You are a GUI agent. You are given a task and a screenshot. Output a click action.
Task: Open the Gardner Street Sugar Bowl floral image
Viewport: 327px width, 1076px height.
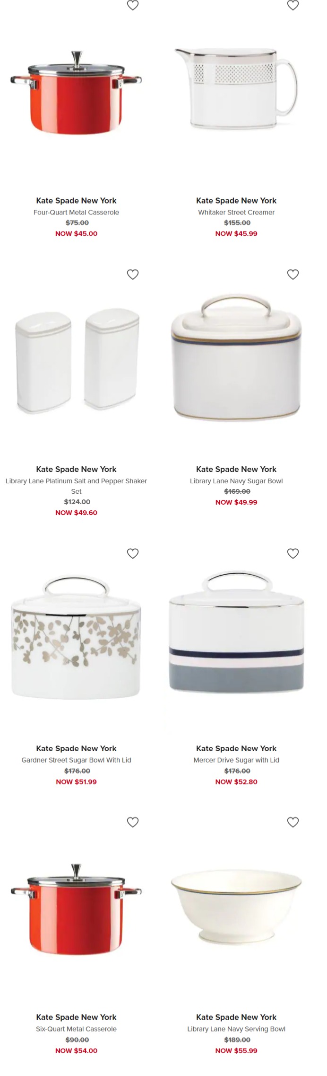[x=76, y=638]
